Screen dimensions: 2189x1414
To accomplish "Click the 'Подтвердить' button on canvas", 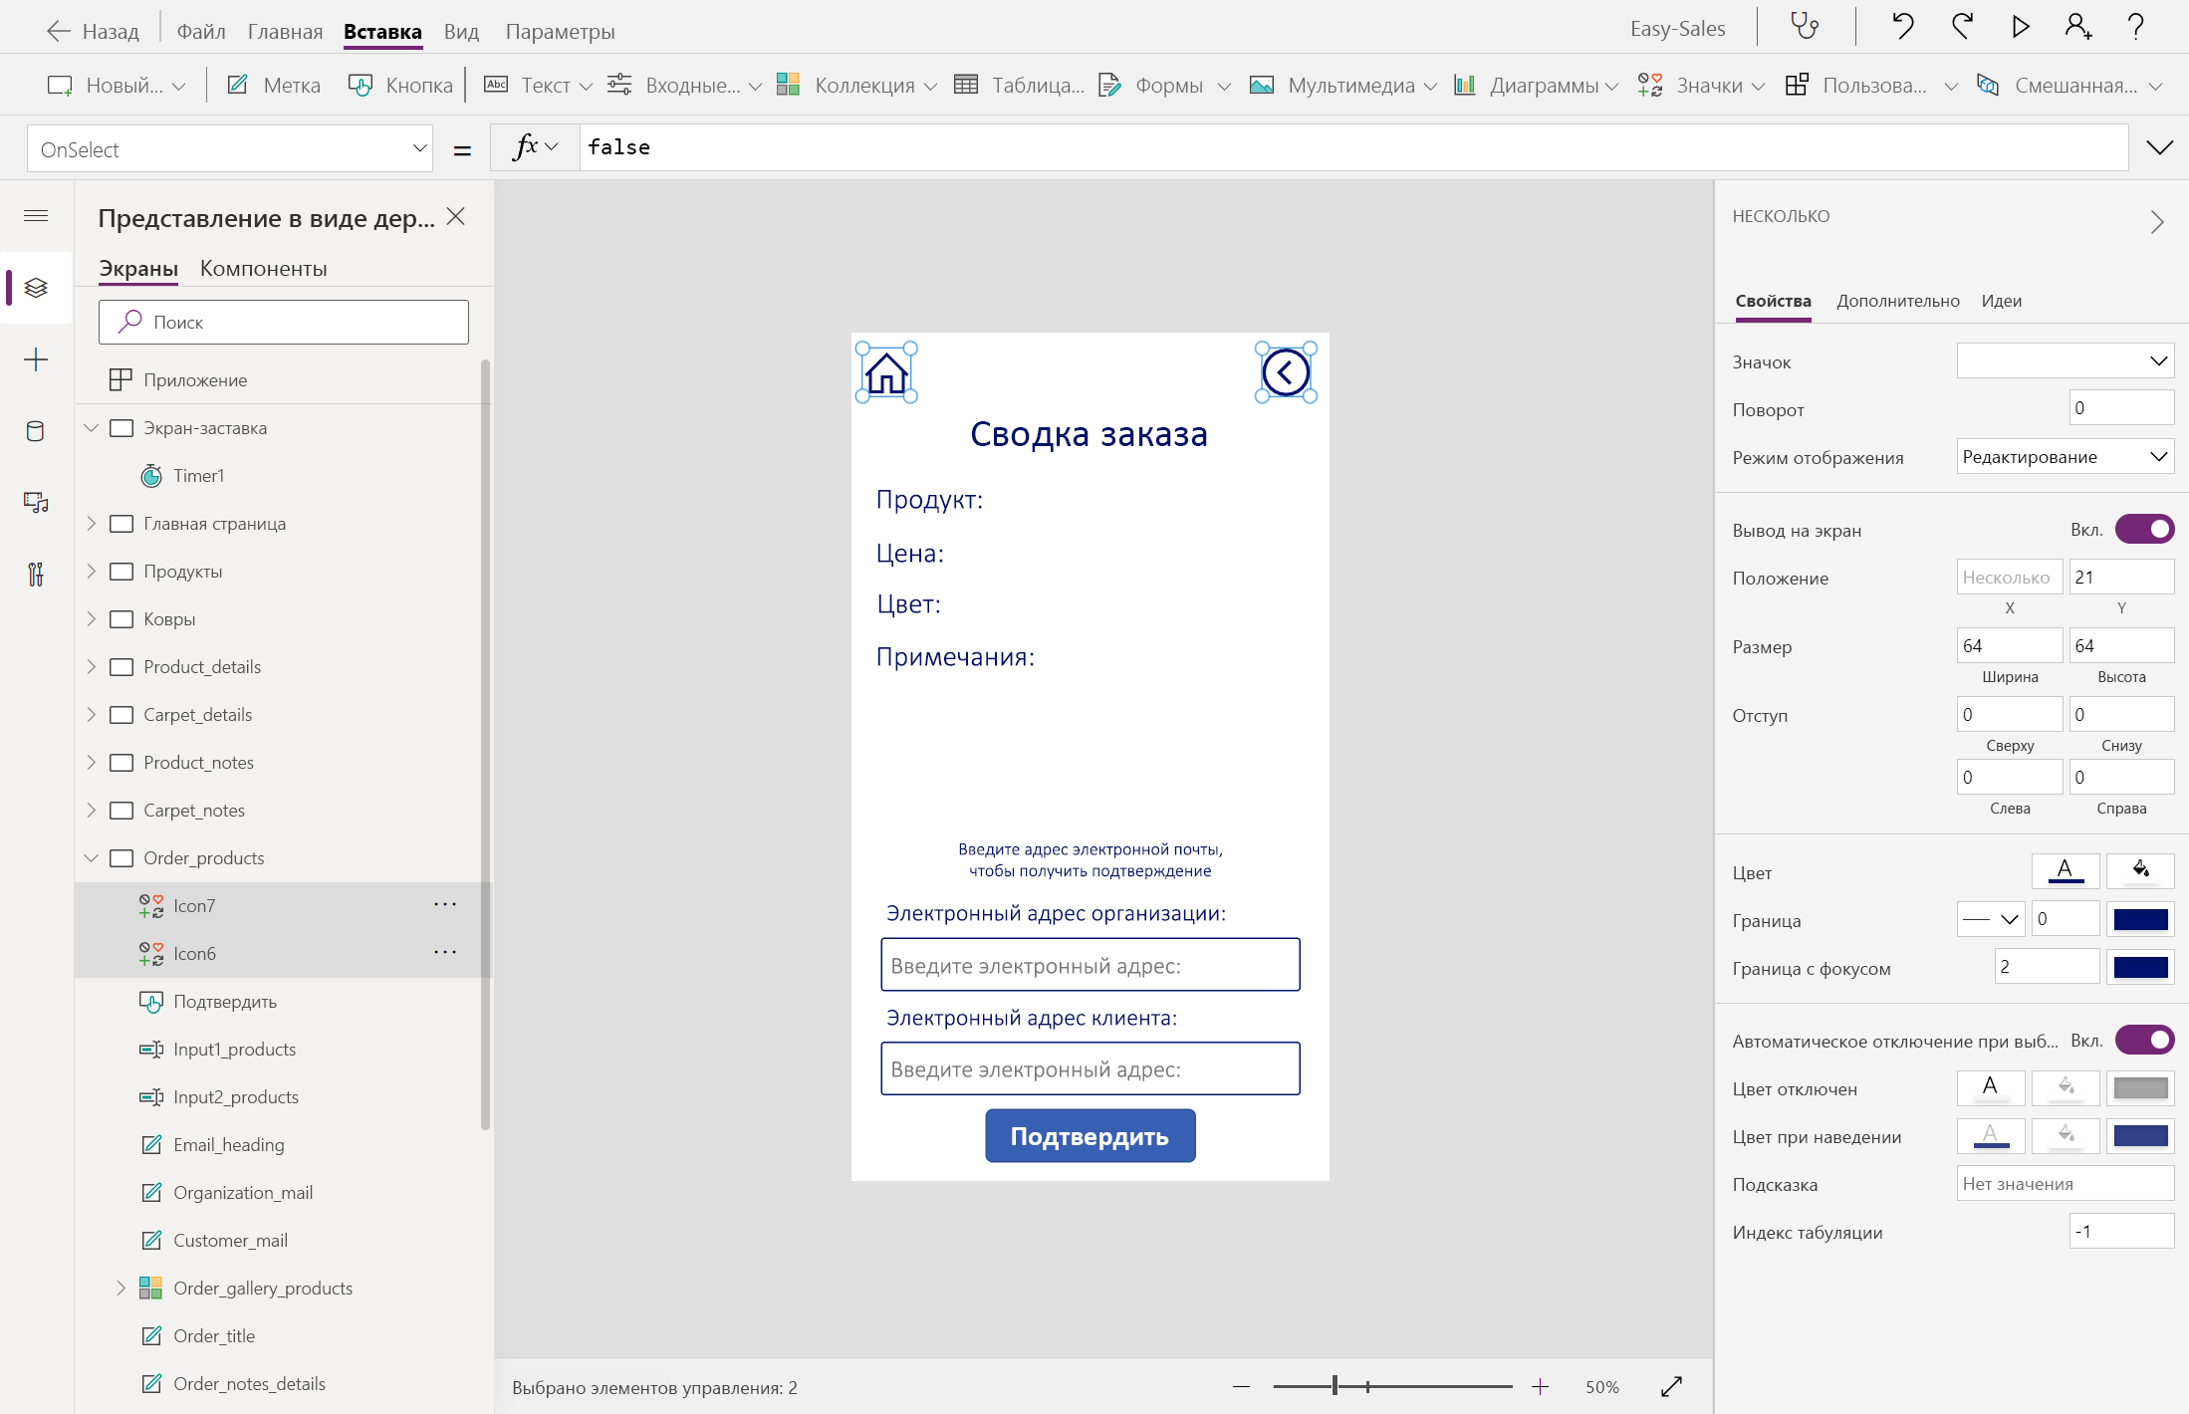I will [1090, 1135].
